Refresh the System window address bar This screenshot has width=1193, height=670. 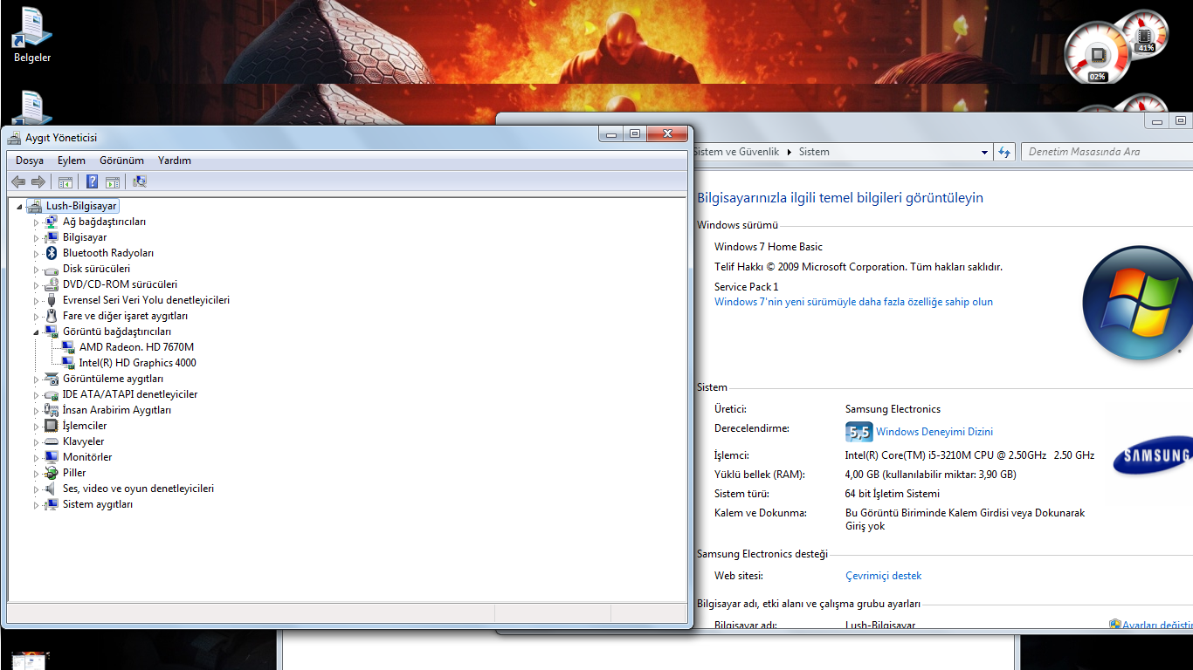pos(1004,152)
